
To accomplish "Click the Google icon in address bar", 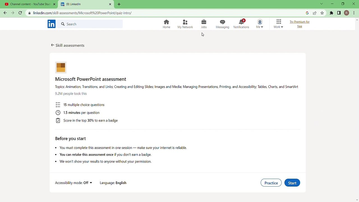I will pos(307,13).
